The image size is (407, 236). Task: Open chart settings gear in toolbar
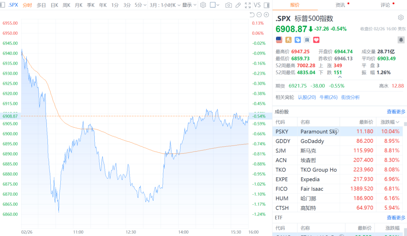tap(203, 5)
